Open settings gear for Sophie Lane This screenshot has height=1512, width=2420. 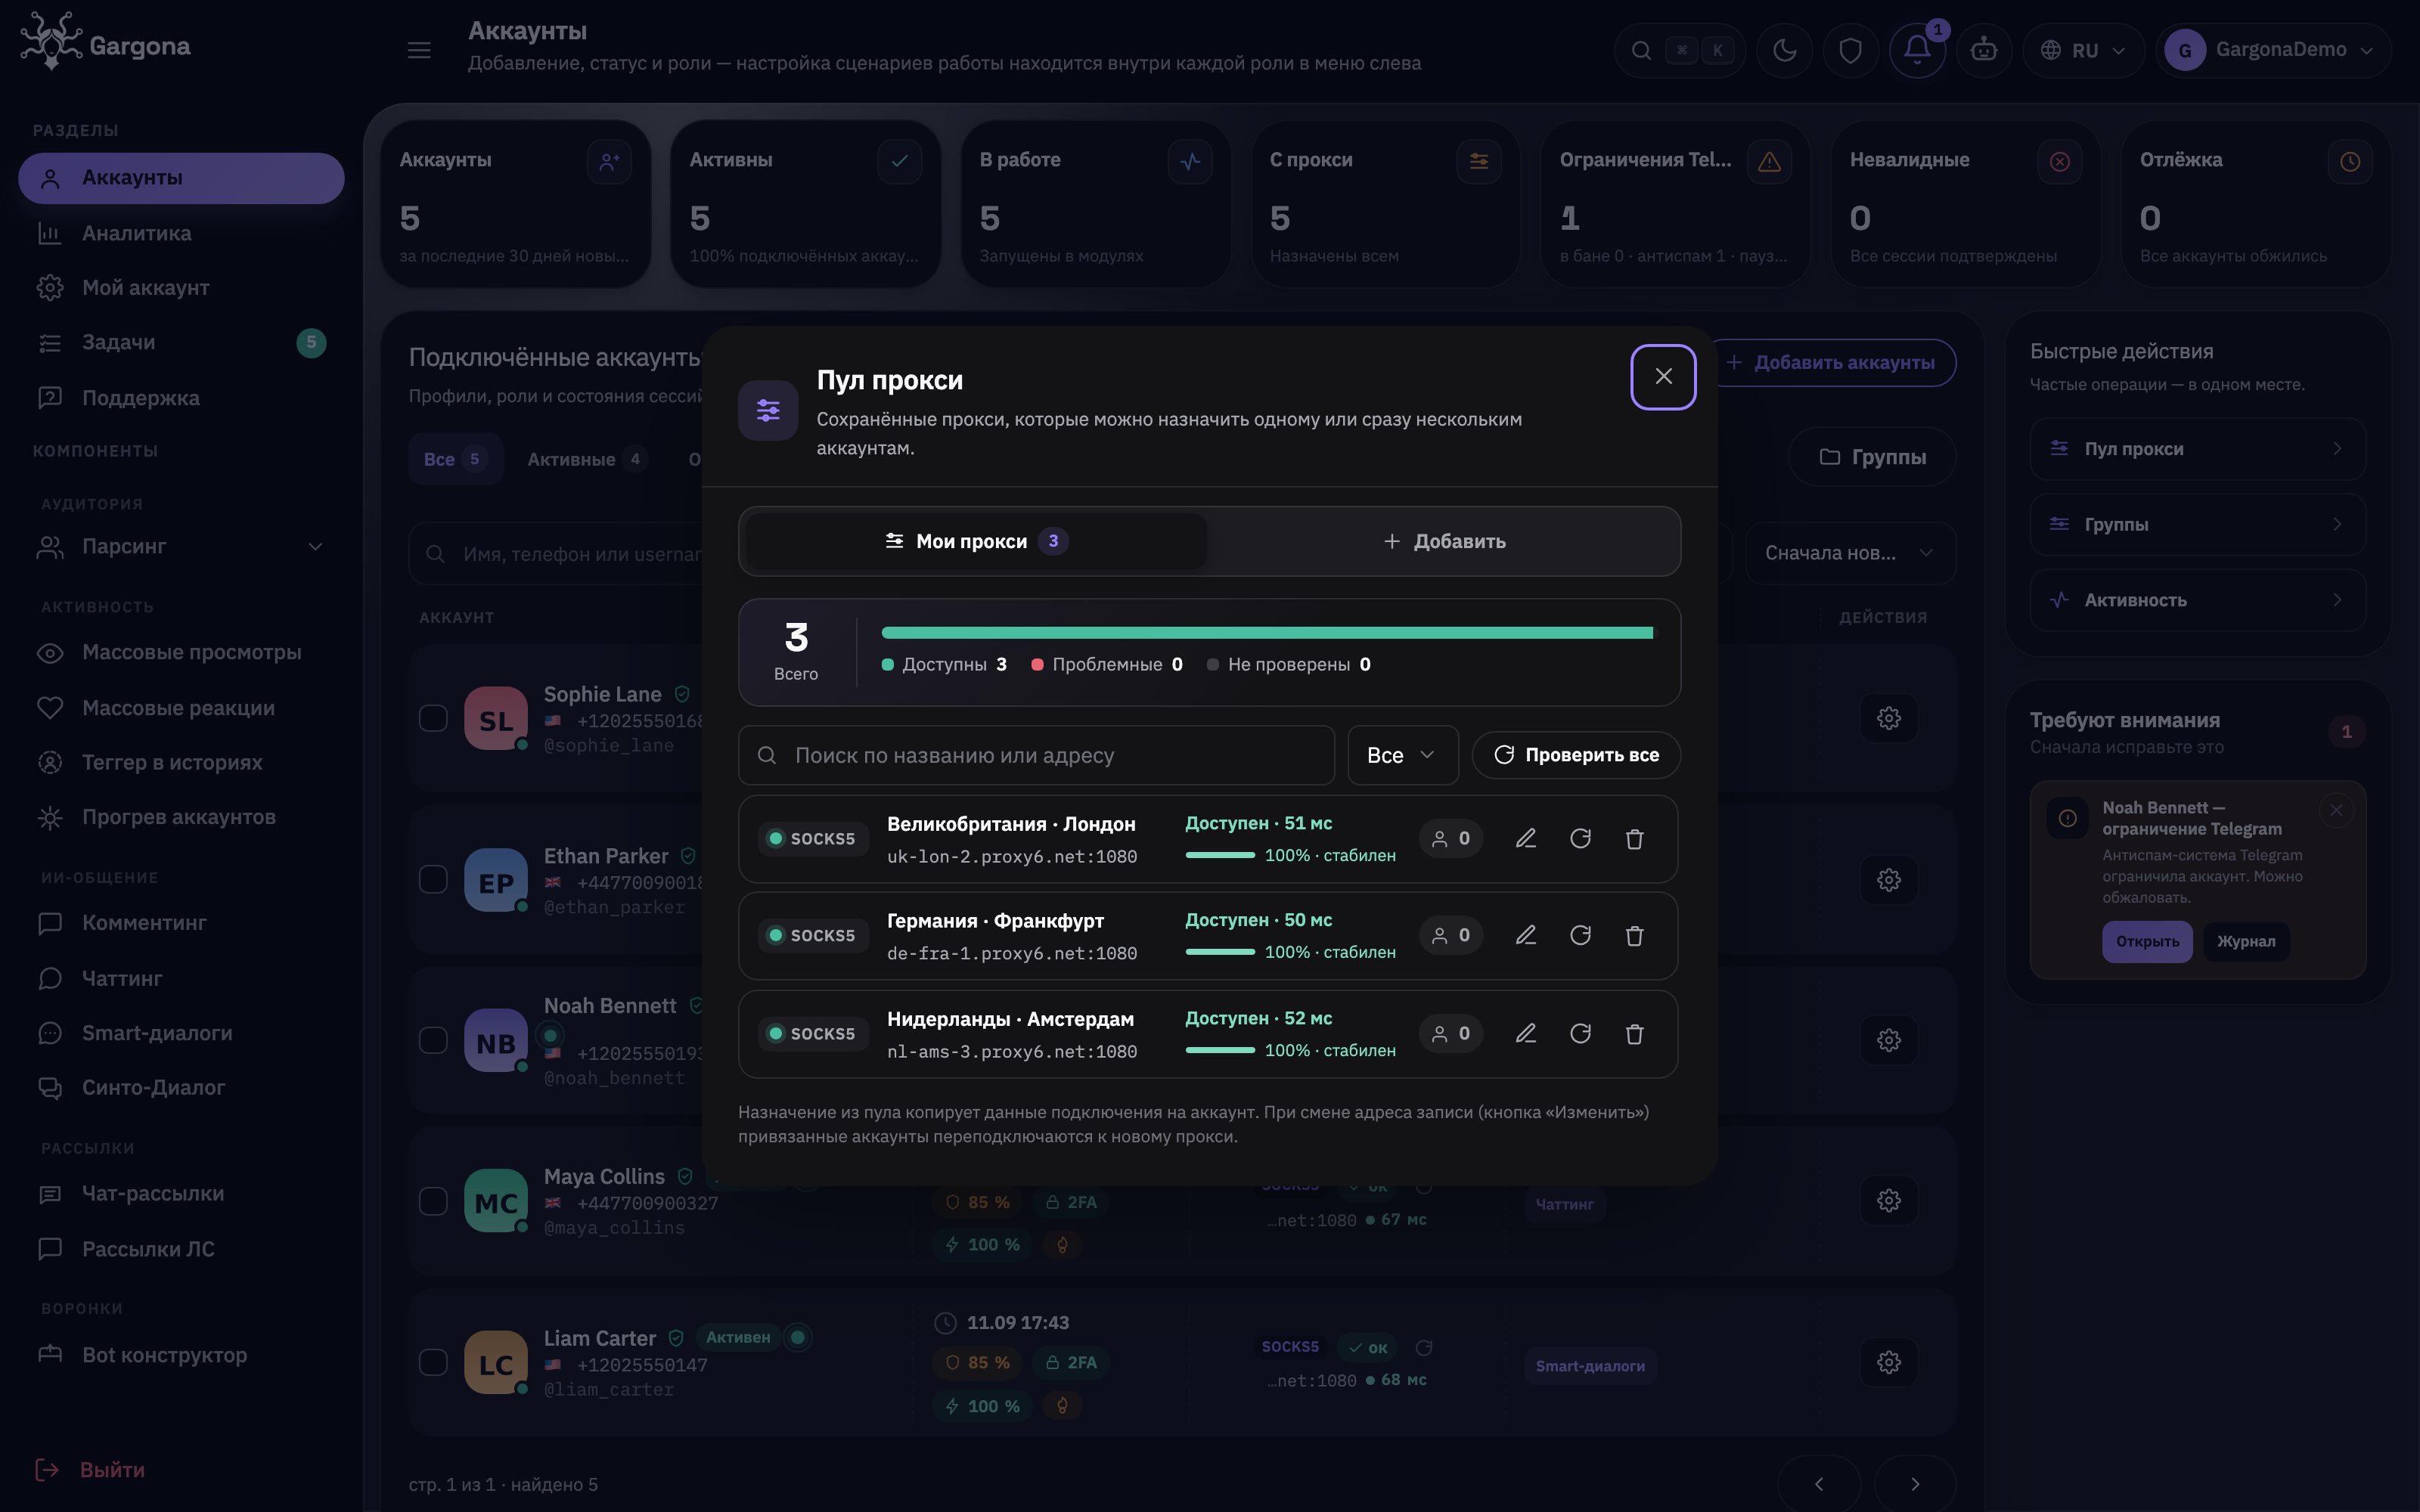[x=1888, y=718]
